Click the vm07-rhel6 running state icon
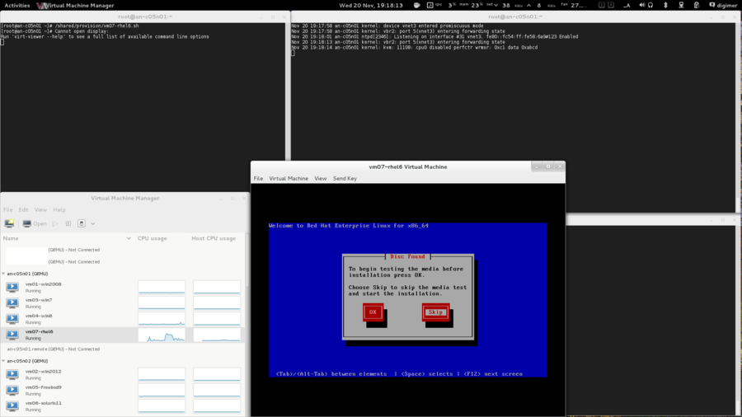 12,335
